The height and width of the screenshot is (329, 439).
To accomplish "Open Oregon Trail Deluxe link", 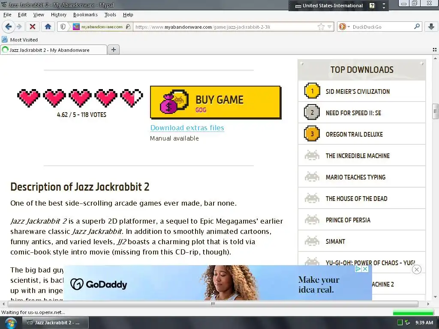I will coord(354,134).
